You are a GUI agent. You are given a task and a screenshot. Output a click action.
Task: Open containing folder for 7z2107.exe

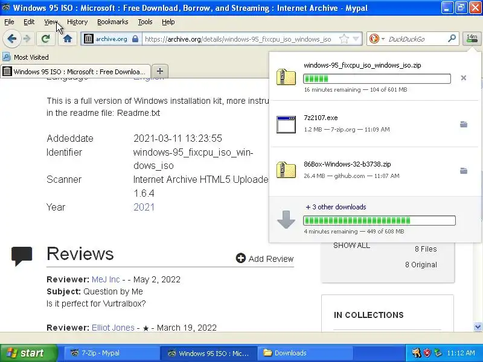tap(463, 124)
